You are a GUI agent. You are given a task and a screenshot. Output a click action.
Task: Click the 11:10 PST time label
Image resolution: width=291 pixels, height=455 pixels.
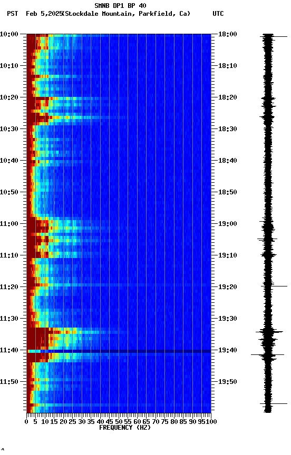9,255
